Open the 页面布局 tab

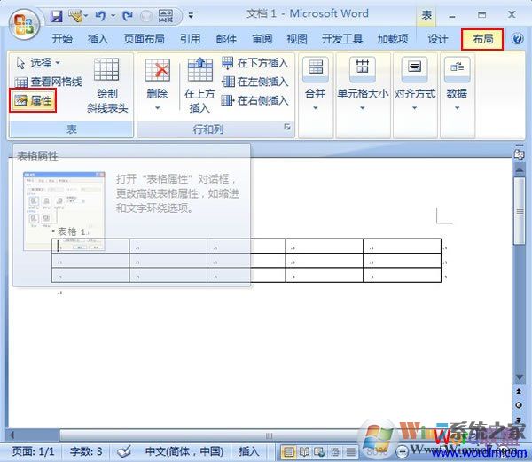click(145, 39)
